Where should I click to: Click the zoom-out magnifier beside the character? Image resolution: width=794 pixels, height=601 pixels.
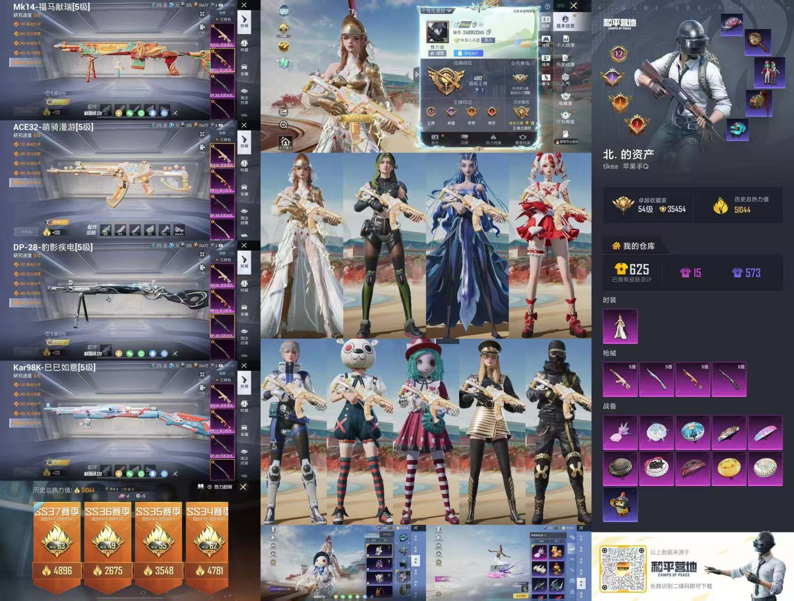pyautogui.click(x=283, y=125)
